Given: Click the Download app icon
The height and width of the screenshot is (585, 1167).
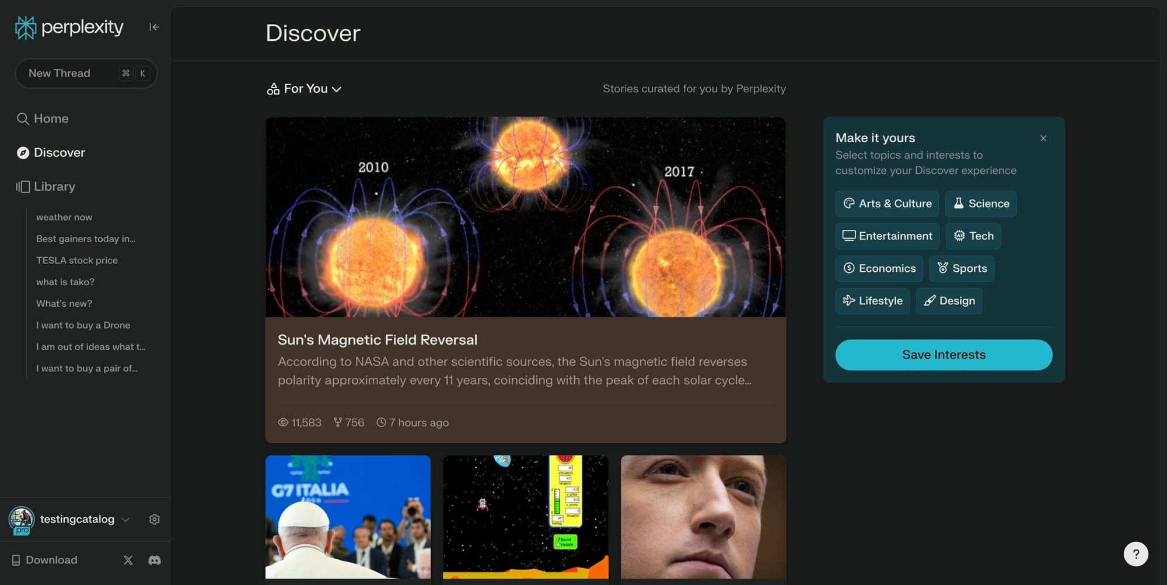Looking at the screenshot, I should click(x=16, y=560).
